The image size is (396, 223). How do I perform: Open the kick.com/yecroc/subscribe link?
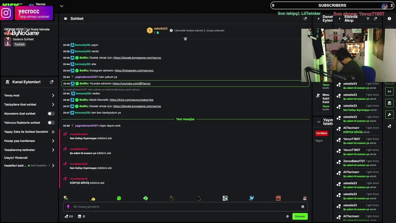(131, 100)
